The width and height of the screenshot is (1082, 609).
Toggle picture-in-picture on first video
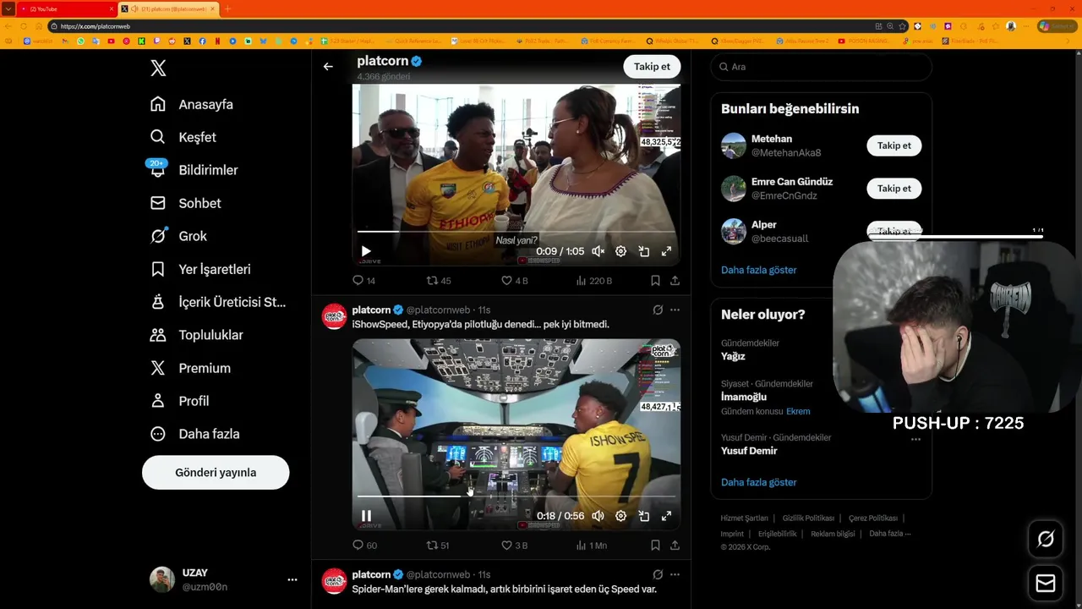coord(643,251)
